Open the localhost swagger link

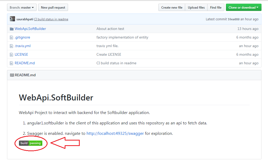[x=115, y=134]
